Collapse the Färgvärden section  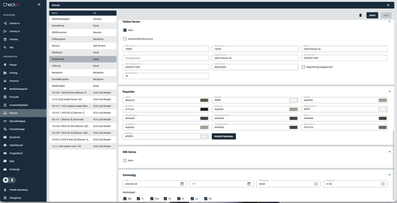[389, 91]
